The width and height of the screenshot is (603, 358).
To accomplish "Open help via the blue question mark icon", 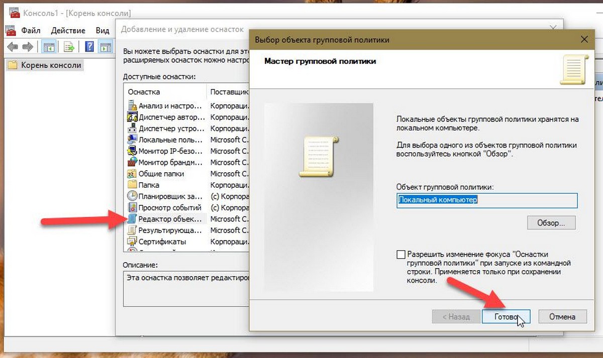I will 89,47.
